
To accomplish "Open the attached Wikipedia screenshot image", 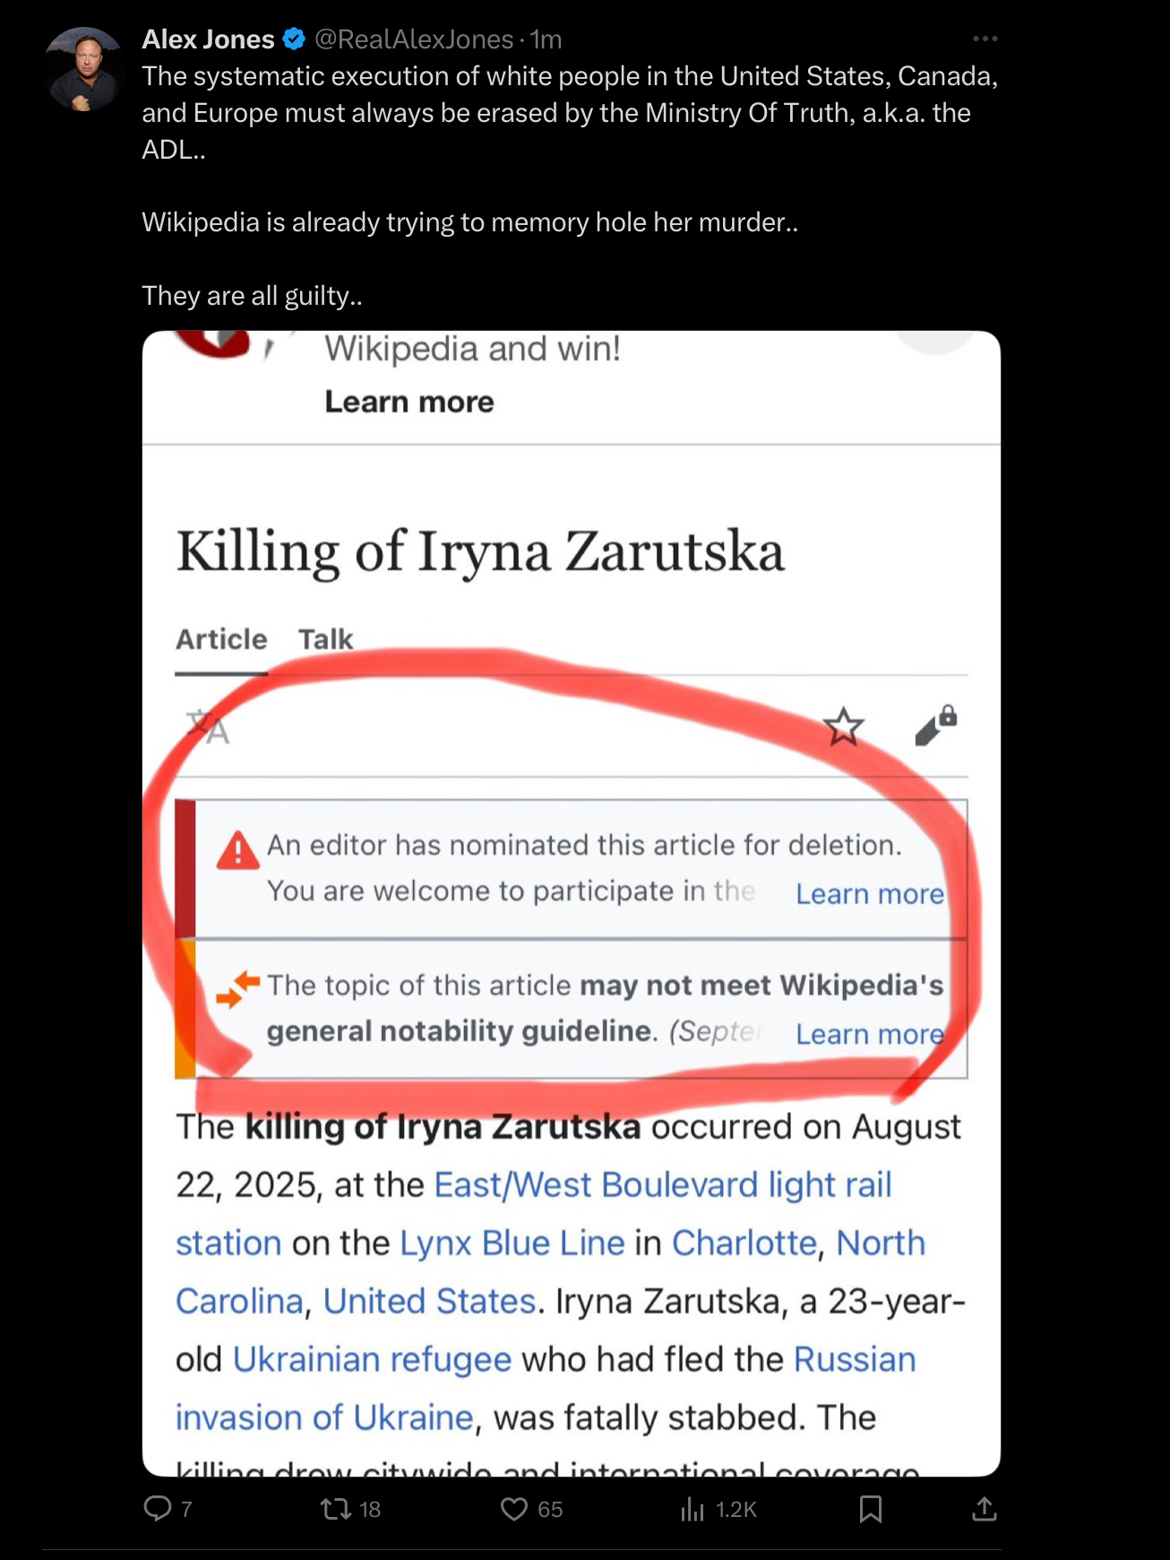I will click(x=572, y=903).
